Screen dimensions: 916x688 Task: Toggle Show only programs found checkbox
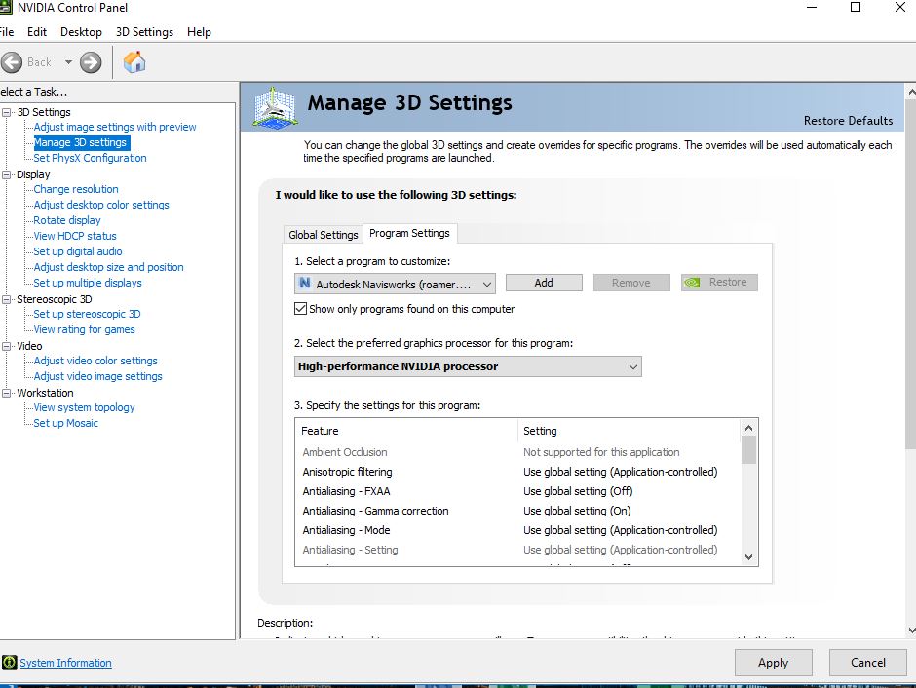click(301, 309)
